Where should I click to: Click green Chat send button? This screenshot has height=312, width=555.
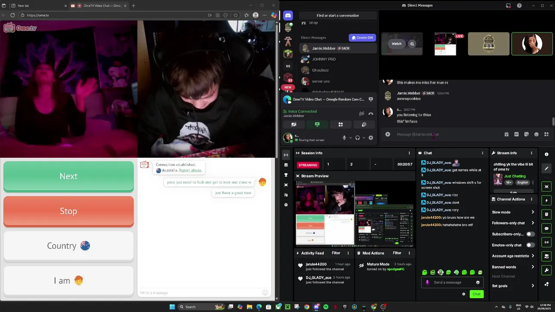pos(477,294)
